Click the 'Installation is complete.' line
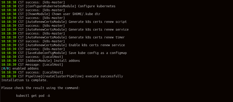The image size is (233, 102). [x=25, y=80]
